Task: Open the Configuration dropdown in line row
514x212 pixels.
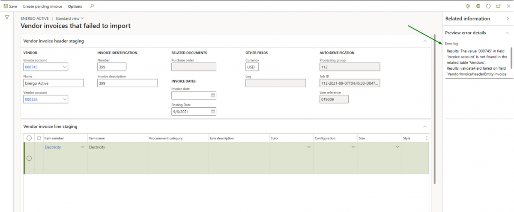Action: (x=353, y=147)
